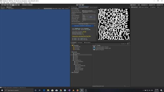Open the Collab dropdown

click(133, 5)
